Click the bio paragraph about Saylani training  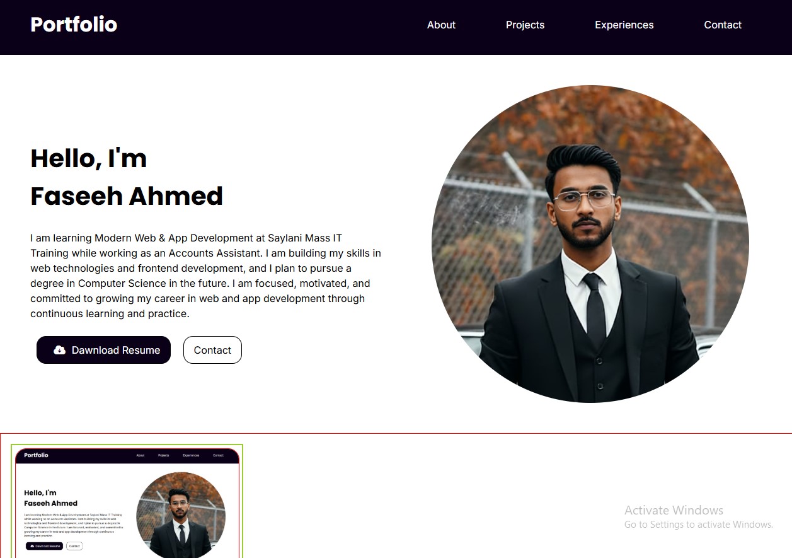(x=206, y=276)
